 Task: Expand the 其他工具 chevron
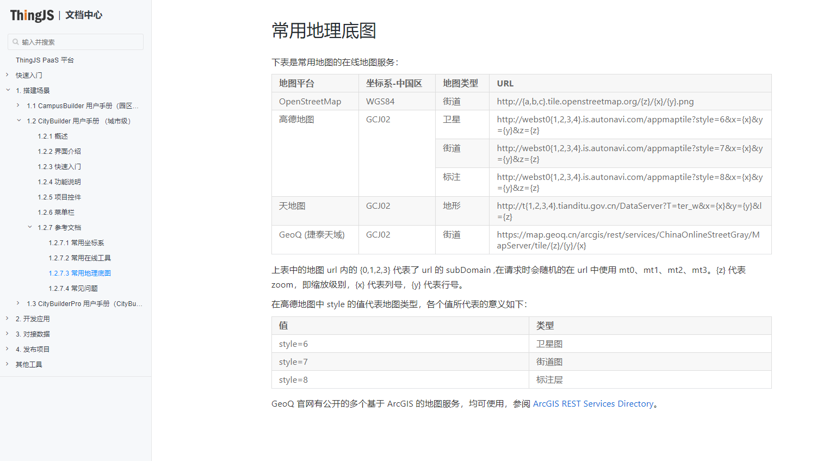point(7,364)
